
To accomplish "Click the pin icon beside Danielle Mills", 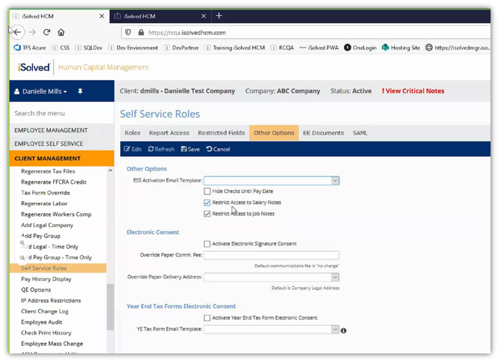I will pyautogui.click(x=80, y=92).
